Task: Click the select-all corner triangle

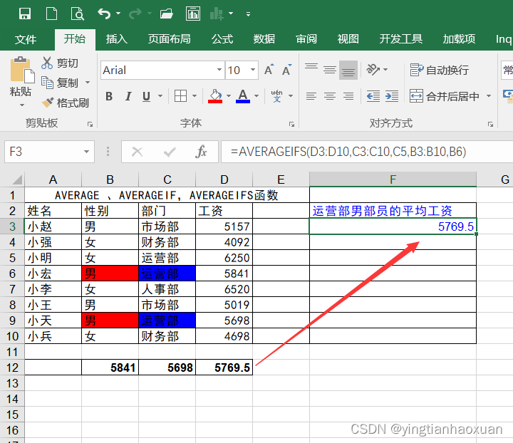Action: point(17,179)
